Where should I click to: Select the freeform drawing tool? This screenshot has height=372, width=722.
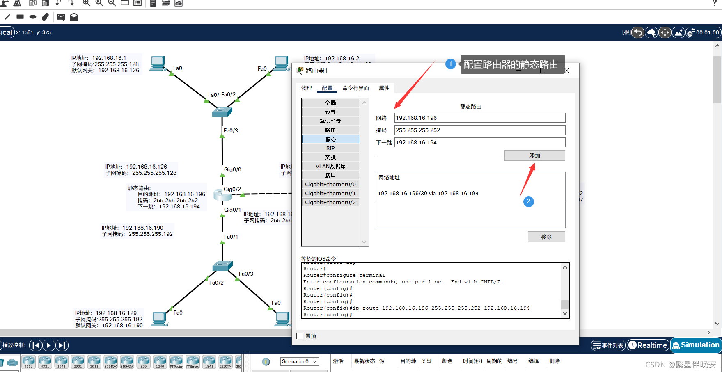(46, 17)
